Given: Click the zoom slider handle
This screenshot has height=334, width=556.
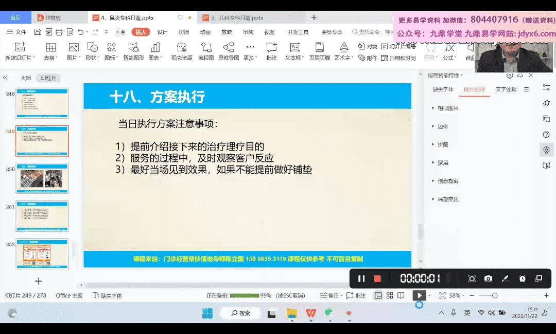Looking at the screenshot, I should pos(495,295).
